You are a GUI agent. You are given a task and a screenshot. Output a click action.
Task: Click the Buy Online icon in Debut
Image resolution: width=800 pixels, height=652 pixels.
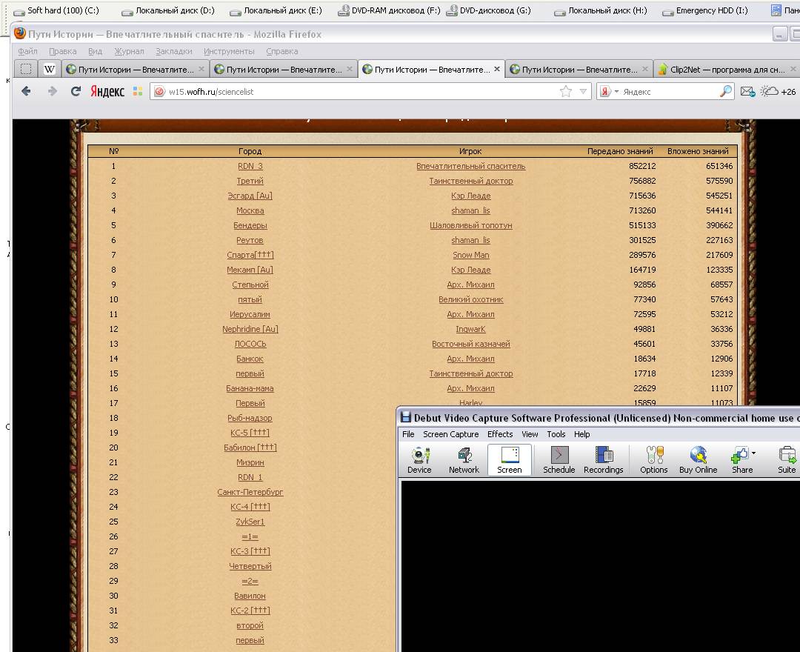698,460
